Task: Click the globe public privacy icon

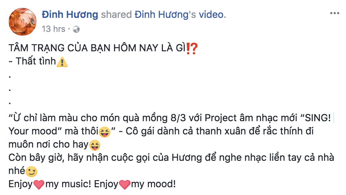Action: click(76, 29)
